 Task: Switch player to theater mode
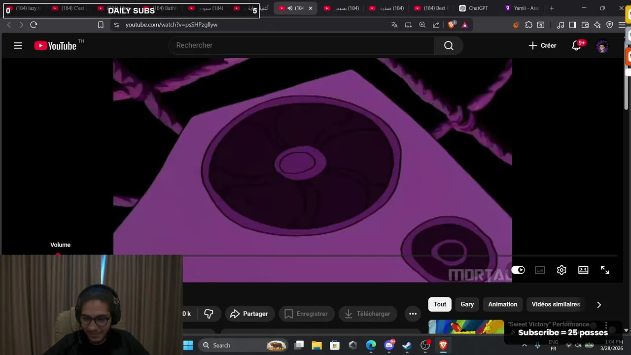(583, 270)
